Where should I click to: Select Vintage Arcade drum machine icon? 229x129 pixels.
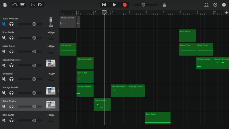[51, 91]
